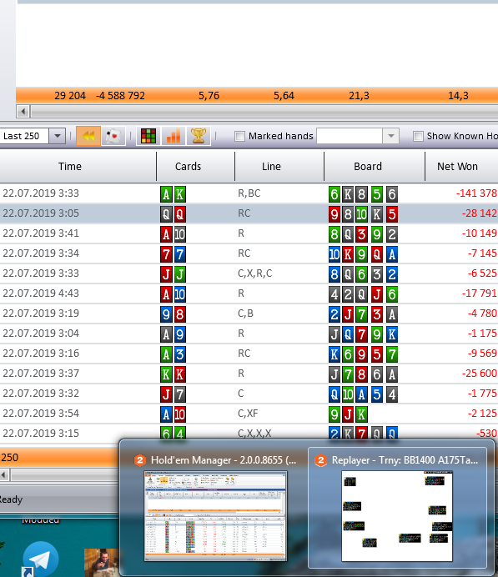Sort by the Net Won column header
This screenshot has height=577, width=498.
(457, 166)
